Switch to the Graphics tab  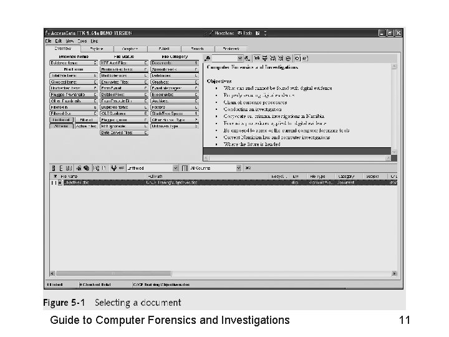coord(130,49)
